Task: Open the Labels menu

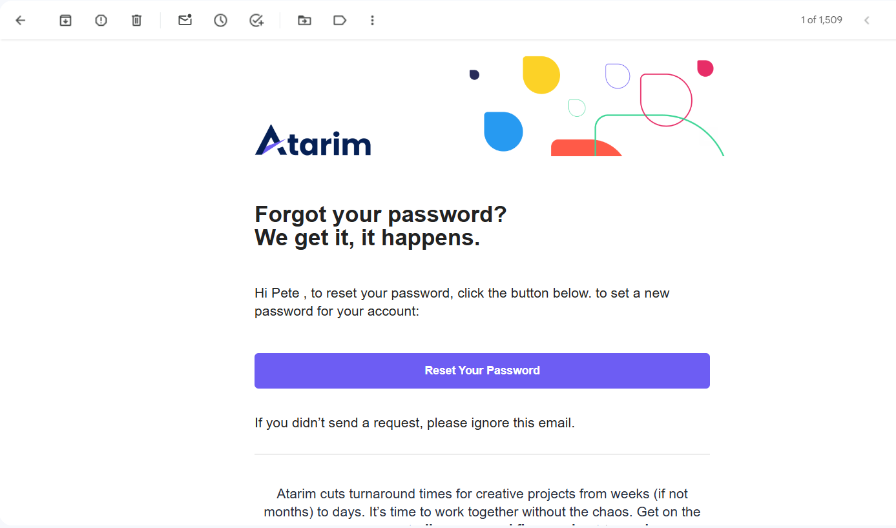Action: (340, 21)
